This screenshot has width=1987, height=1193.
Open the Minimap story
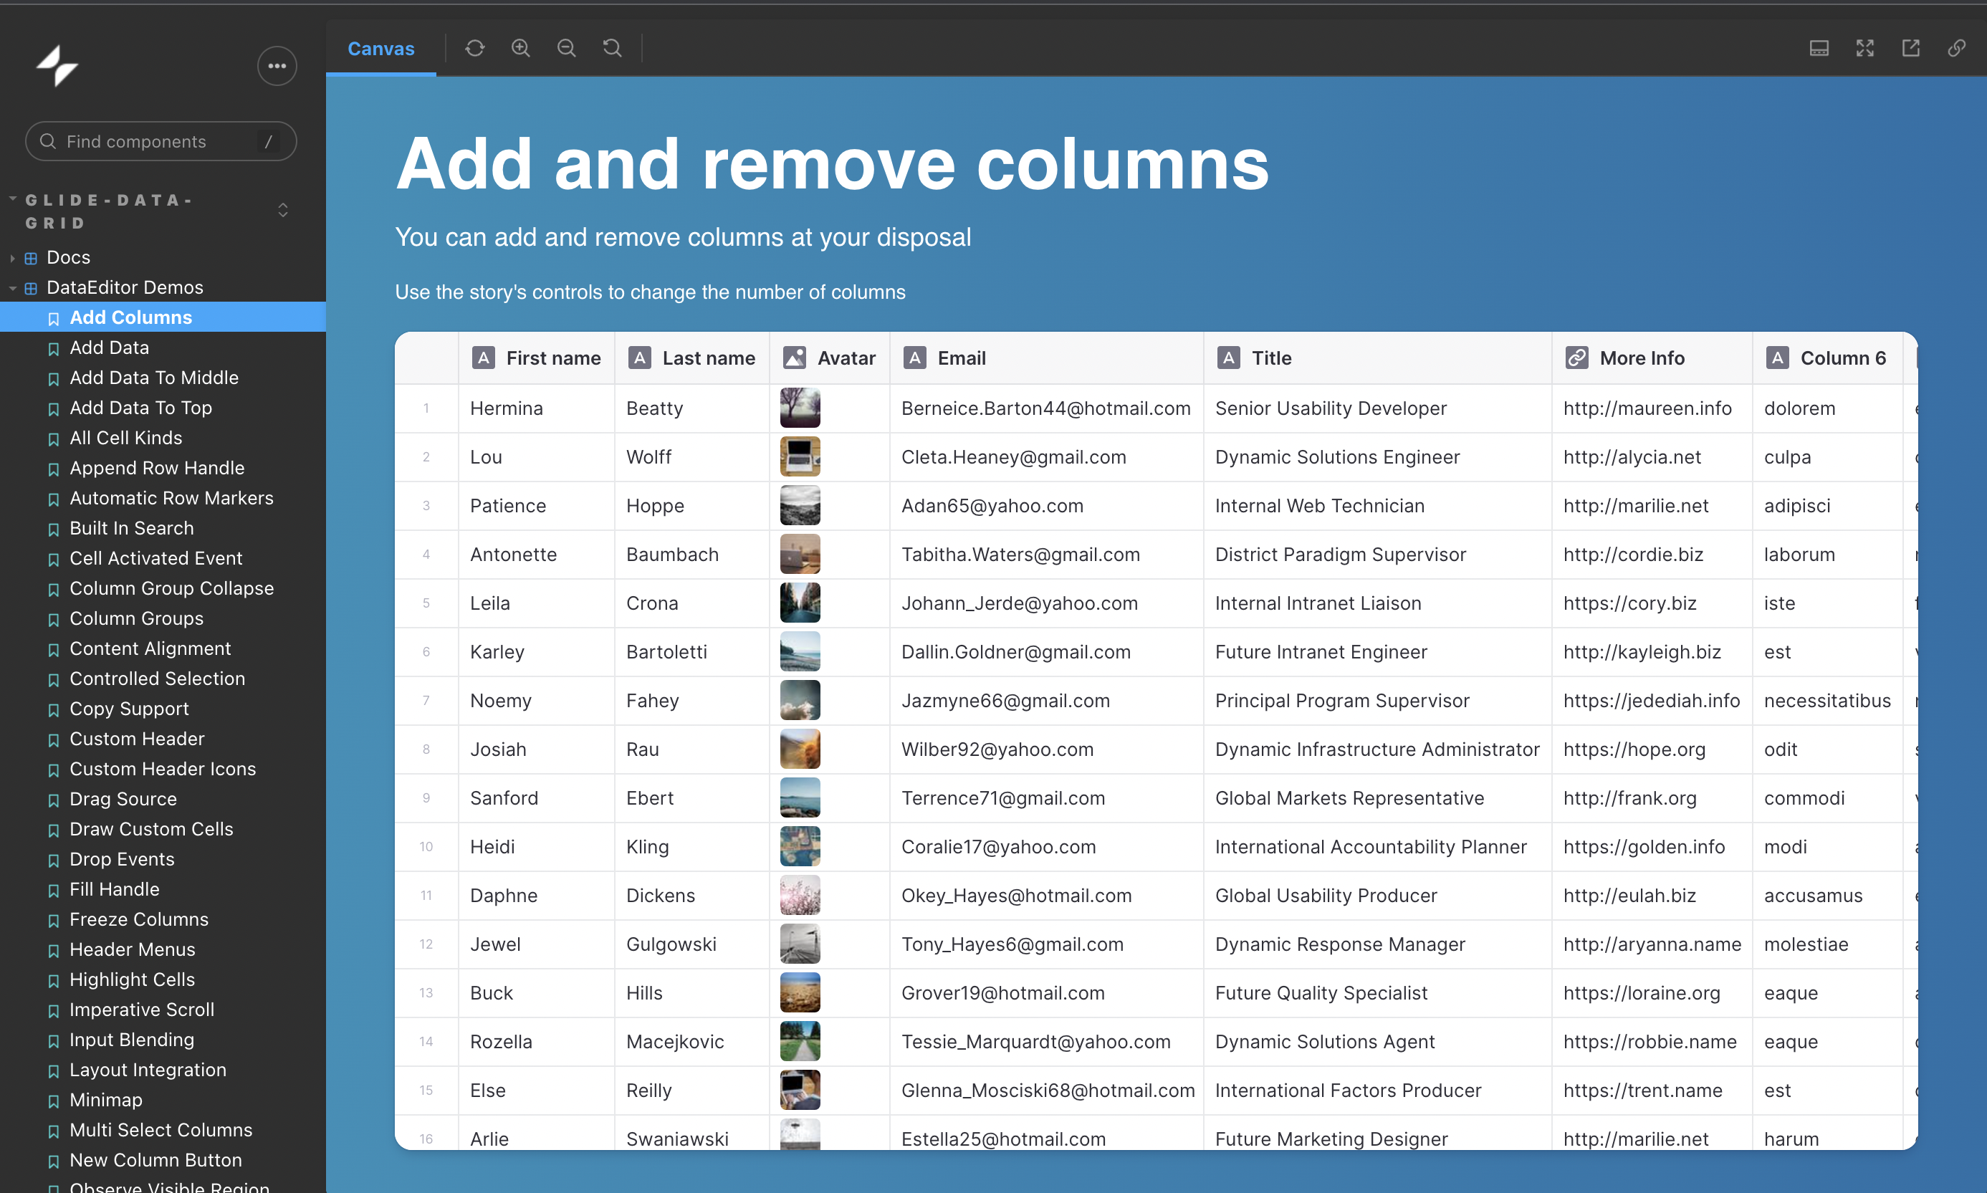click(x=106, y=1100)
